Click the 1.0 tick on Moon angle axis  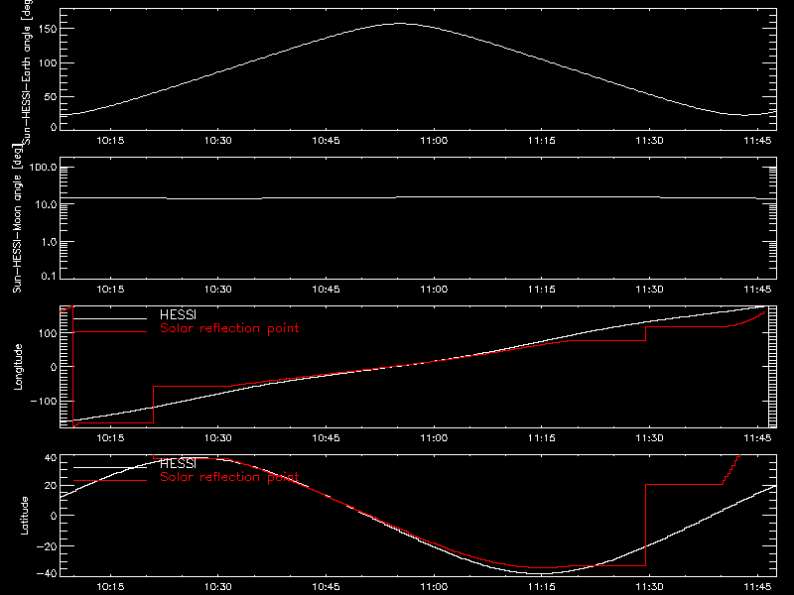[49, 242]
